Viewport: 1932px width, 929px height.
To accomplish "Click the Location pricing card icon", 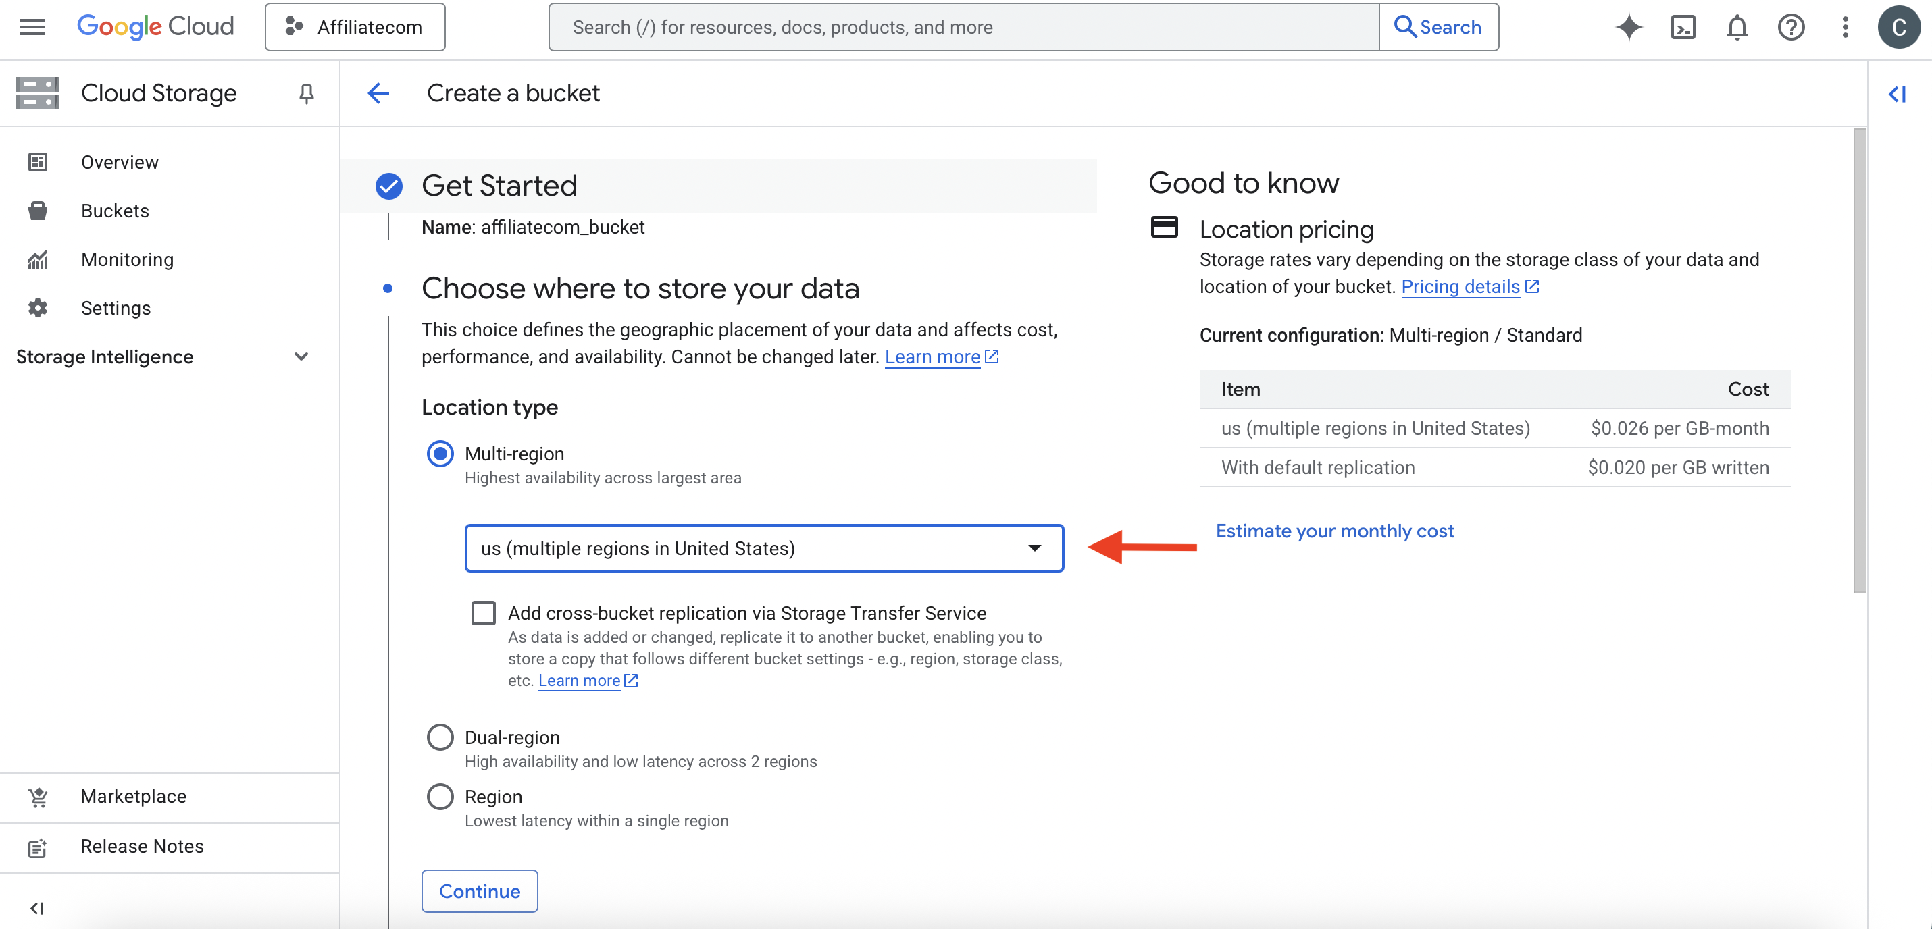I will 1164,228.
